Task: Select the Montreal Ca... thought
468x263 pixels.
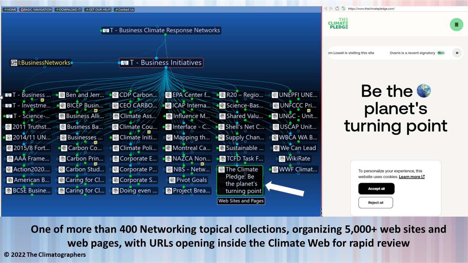Action: pyautogui.click(x=188, y=148)
